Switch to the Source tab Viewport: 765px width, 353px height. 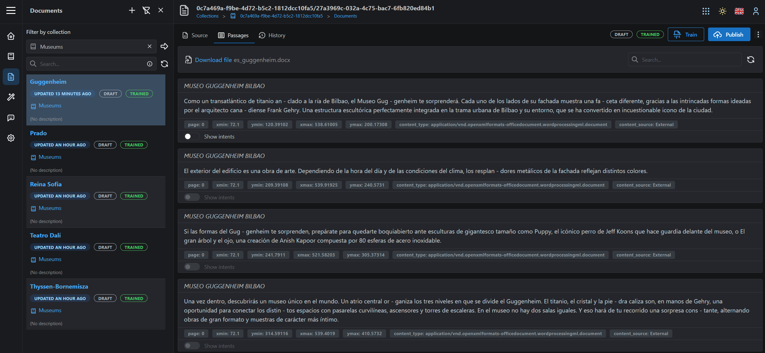195,35
